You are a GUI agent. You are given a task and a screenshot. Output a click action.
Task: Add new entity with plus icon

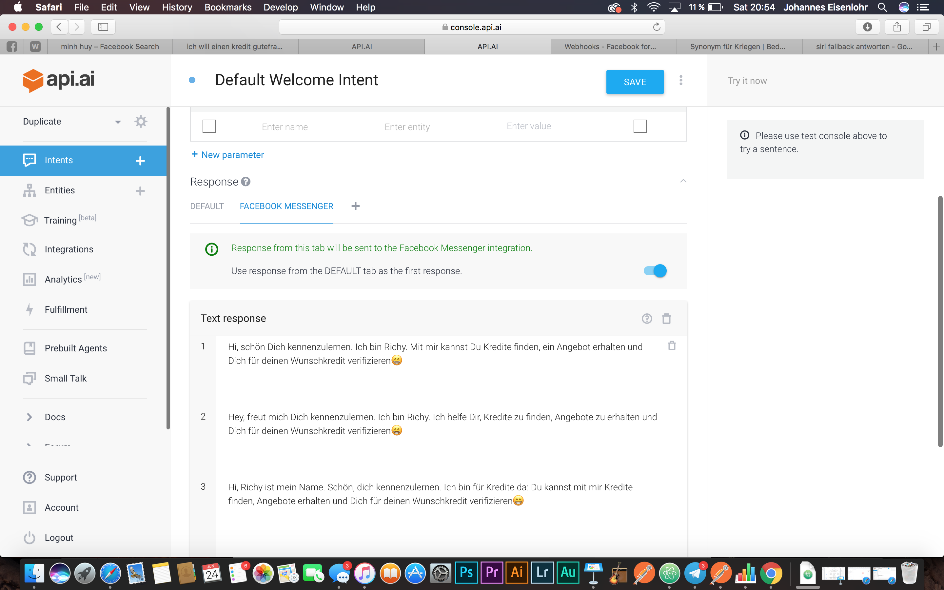tap(140, 190)
